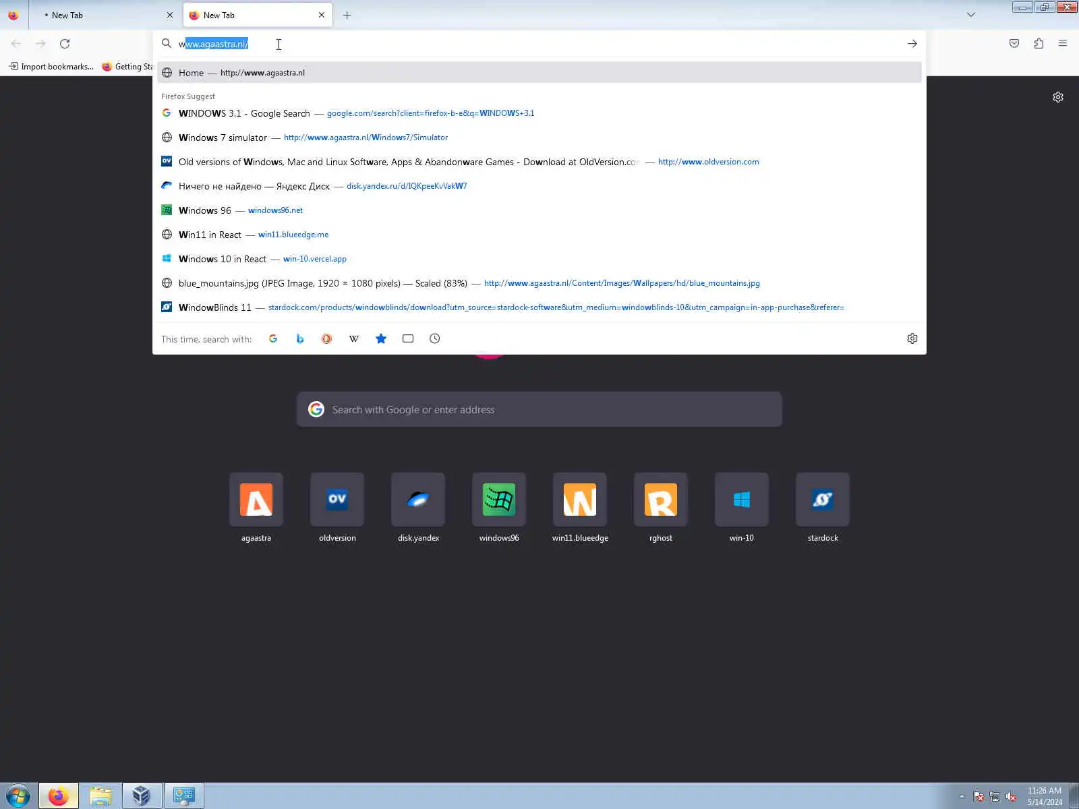The width and height of the screenshot is (1079, 809).
Task: Open a new tab with plus button
Action: click(347, 15)
